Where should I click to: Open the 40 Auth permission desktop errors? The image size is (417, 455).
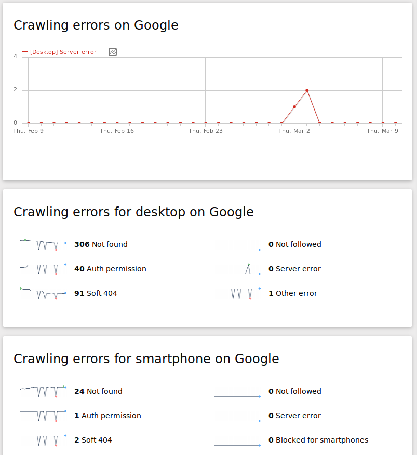coord(110,269)
